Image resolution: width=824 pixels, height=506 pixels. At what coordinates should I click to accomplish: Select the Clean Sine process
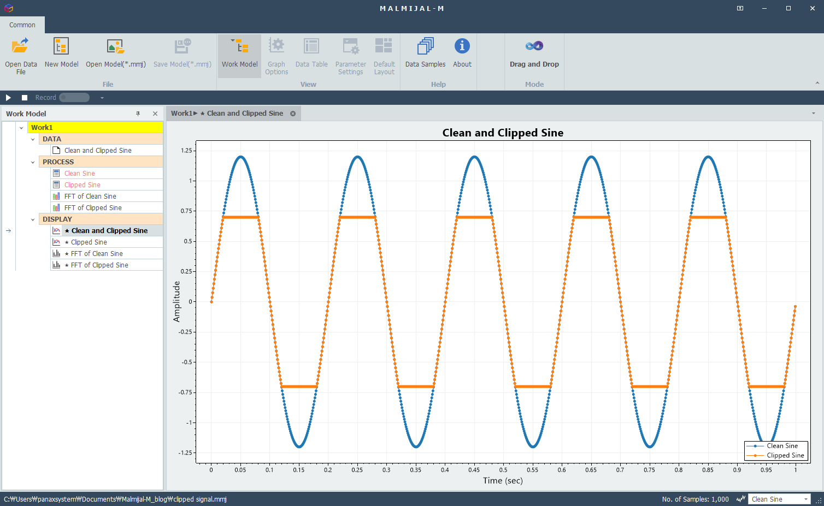click(107, 173)
